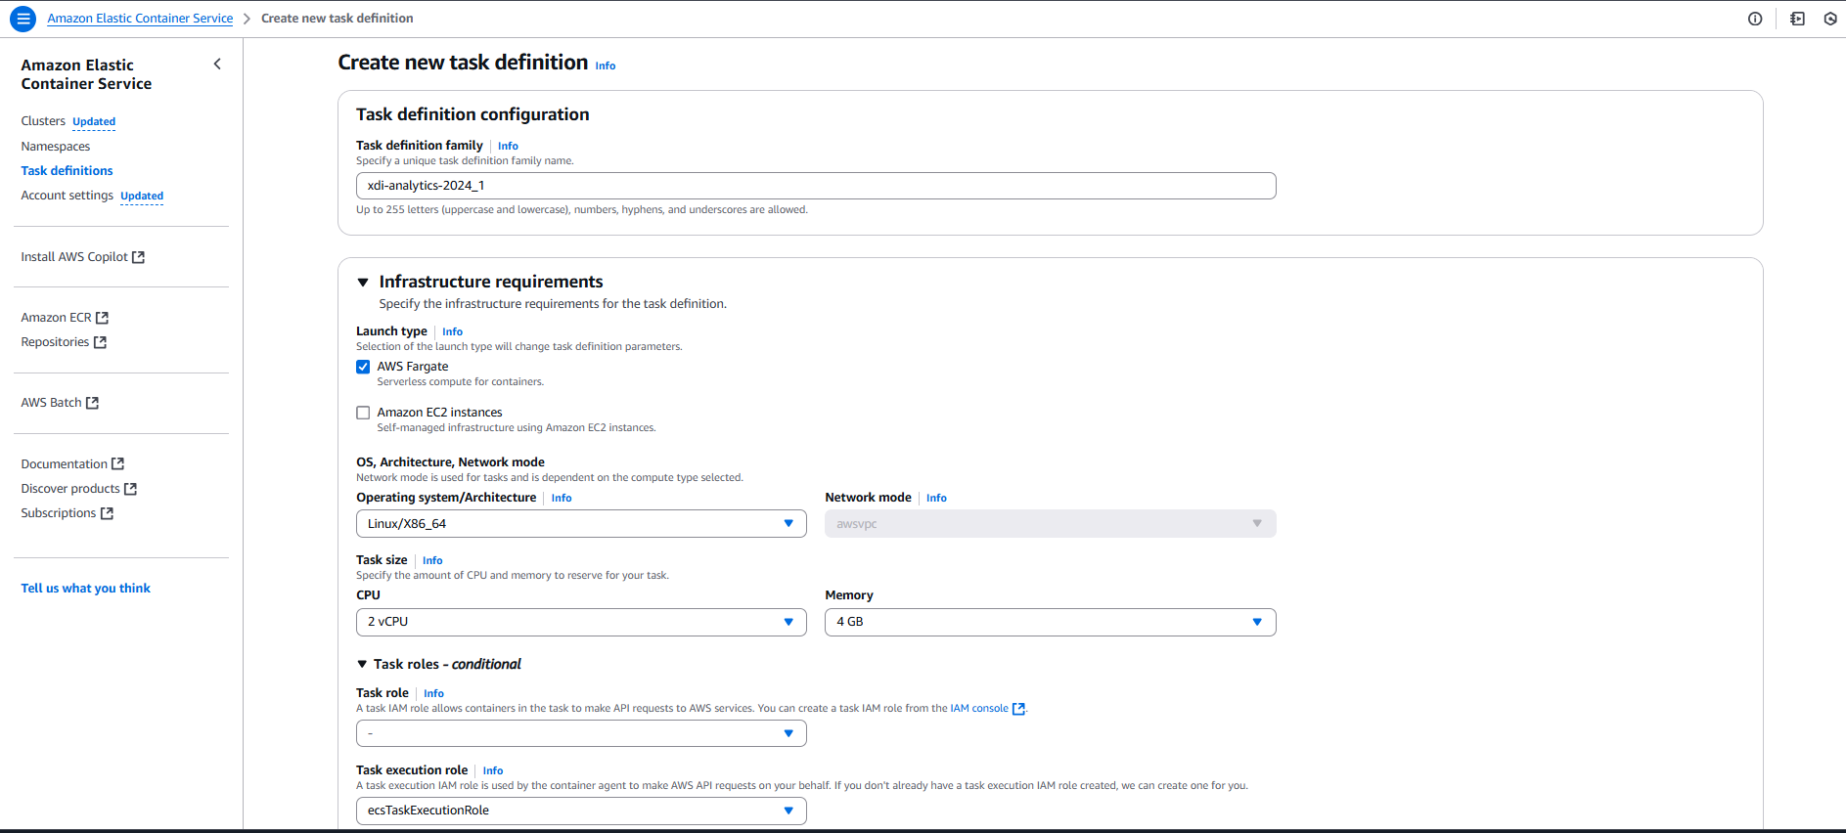Click the Updated badge next to Clusters

94,122
